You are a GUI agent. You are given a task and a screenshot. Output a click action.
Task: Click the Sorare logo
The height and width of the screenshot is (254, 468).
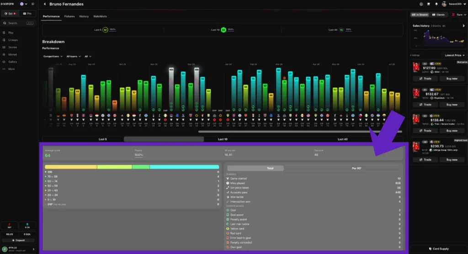click(x=7, y=4)
